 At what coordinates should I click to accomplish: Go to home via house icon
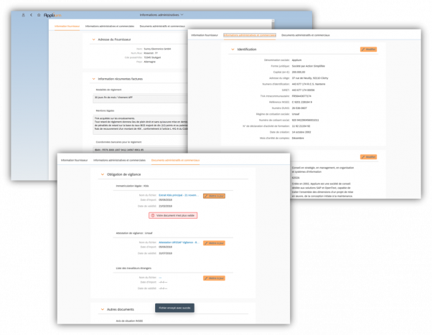[39, 14]
